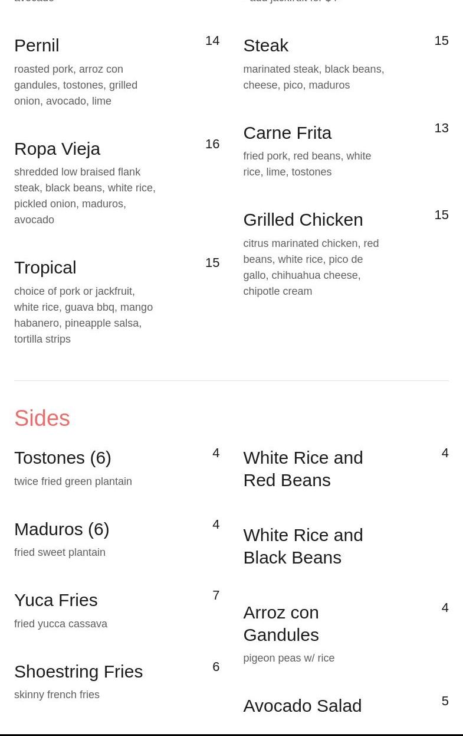Click the Ropa Vieja price 16
This screenshot has width=463, height=736.
tap(212, 144)
